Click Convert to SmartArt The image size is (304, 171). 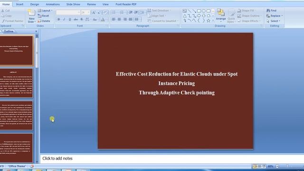coord(162,21)
